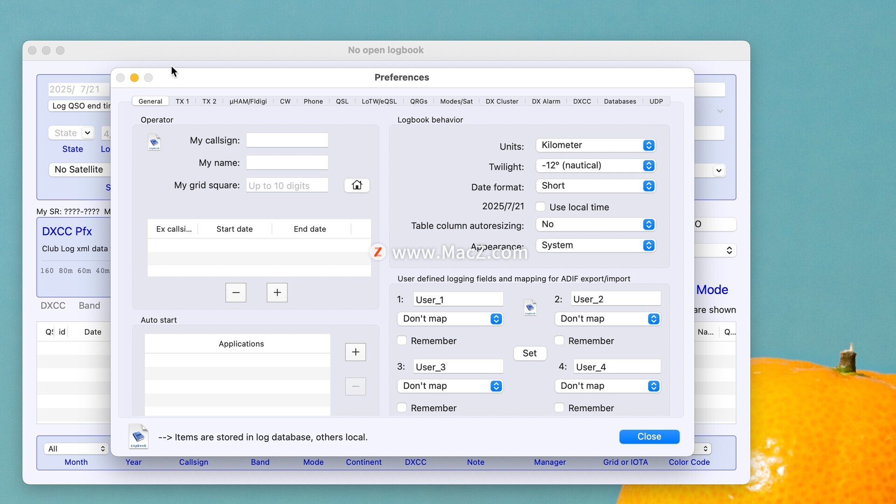Click the Month filter label in the main window
Viewport: 896px width, 504px height.
pos(76,462)
